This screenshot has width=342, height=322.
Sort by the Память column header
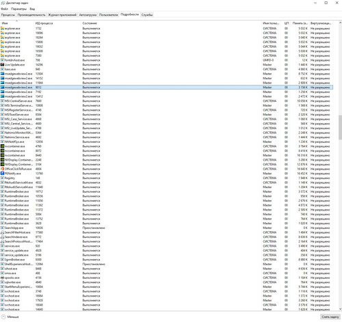(x=300, y=23)
